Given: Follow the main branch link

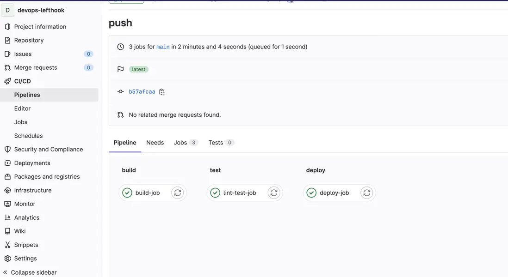Looking at the screenshot, I should coord(163,47).
